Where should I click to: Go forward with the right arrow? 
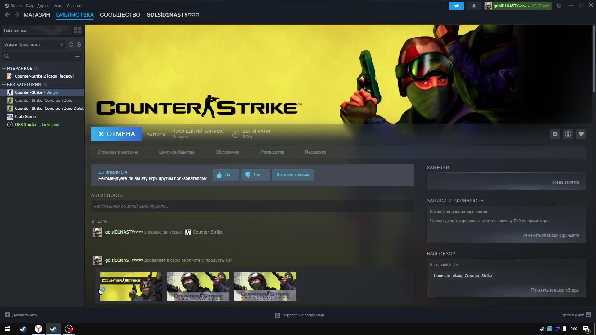point(17,15)
